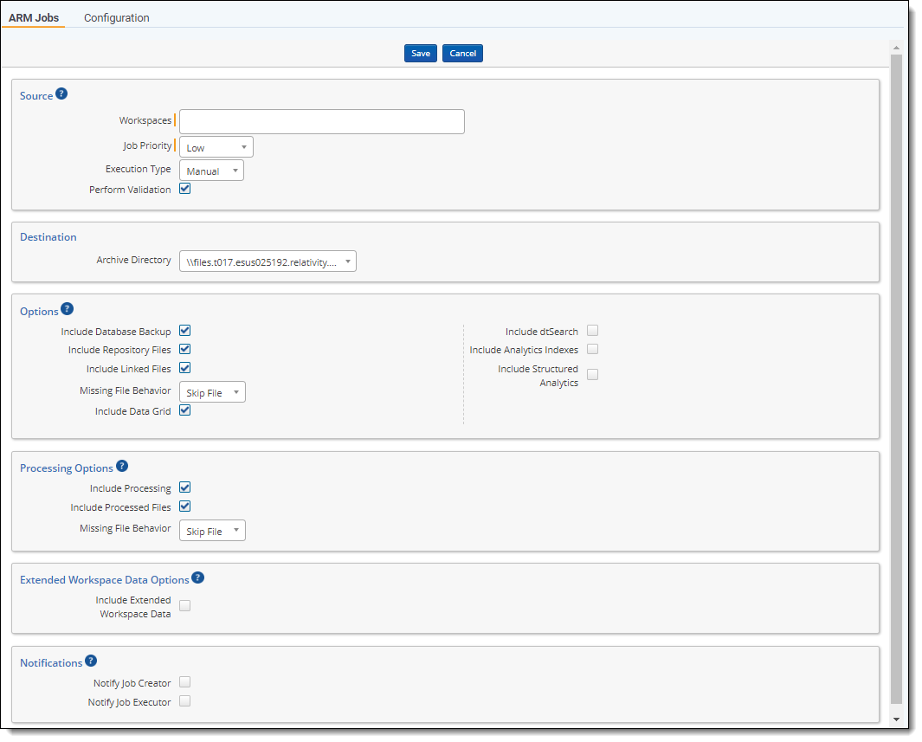The image size is (922, 742).
Task: Enable the Include dtSearch checkbox
Action: click(x=593, y=331)
